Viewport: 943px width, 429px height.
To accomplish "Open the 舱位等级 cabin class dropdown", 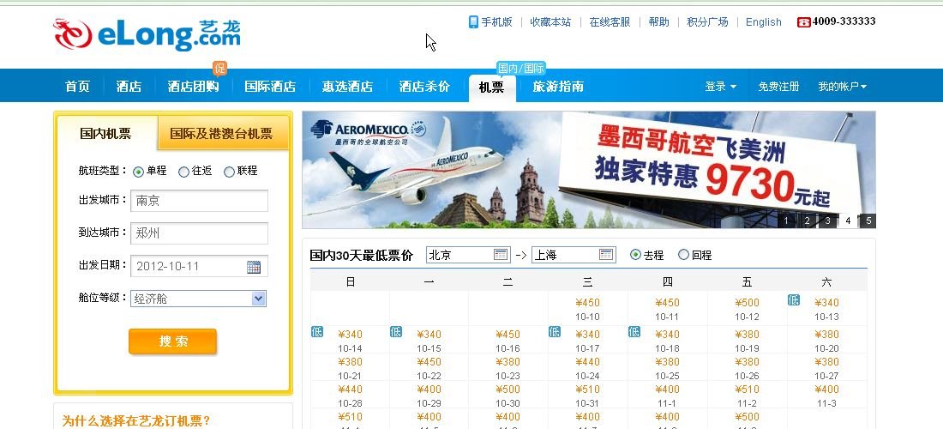I will tap(199, 299).
